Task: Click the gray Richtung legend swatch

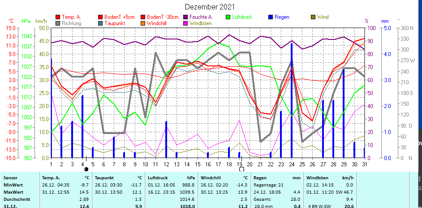Action: pos(58,23)
